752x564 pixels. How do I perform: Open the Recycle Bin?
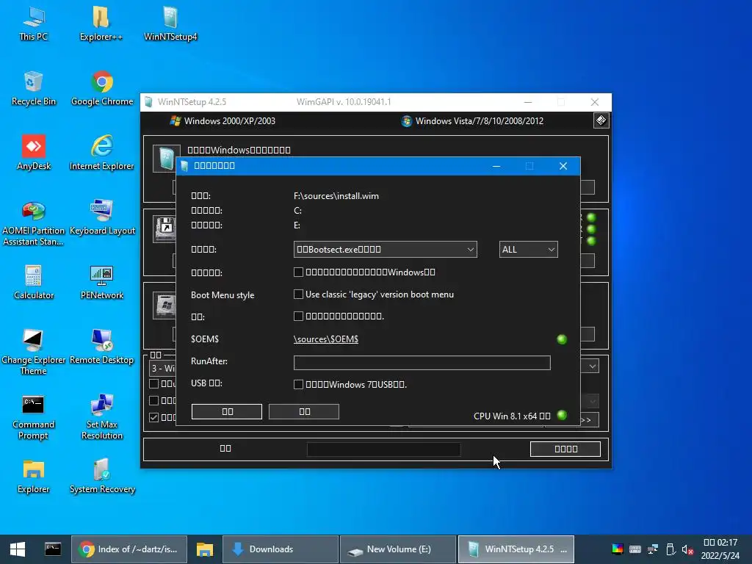[x=34, y=89]
